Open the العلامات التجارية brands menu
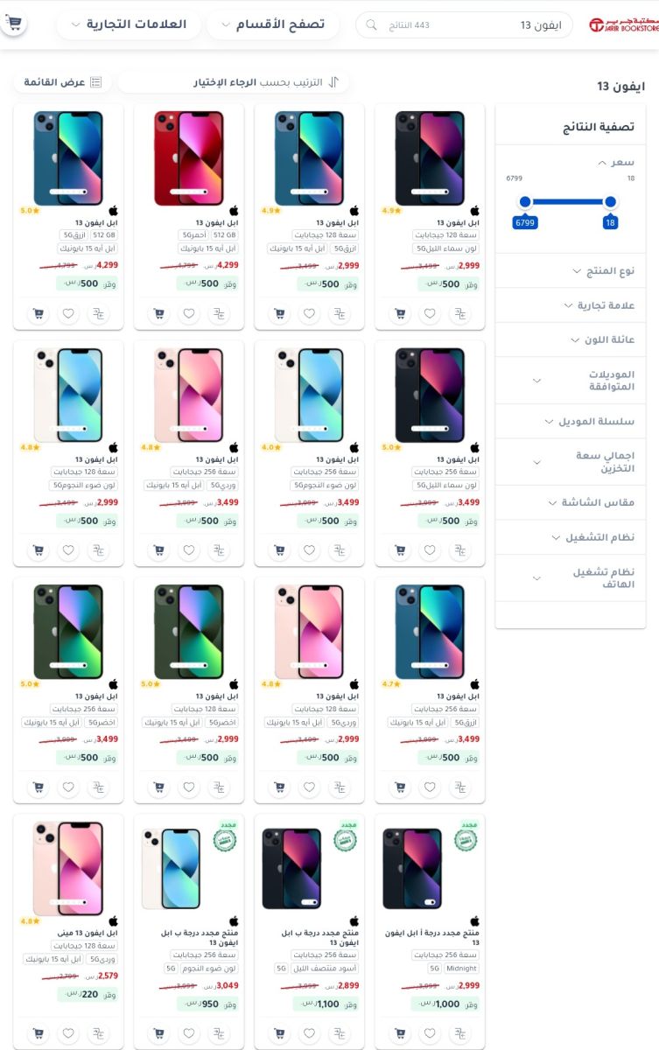 pyautogui.click(x=129, y=24)
